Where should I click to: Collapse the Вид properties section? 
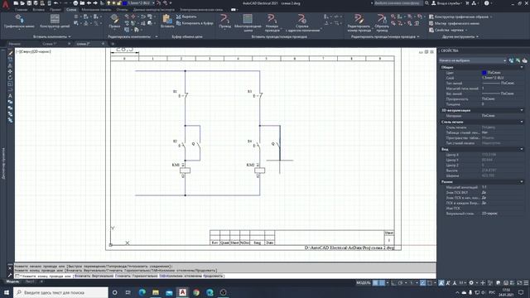(522, 149)
